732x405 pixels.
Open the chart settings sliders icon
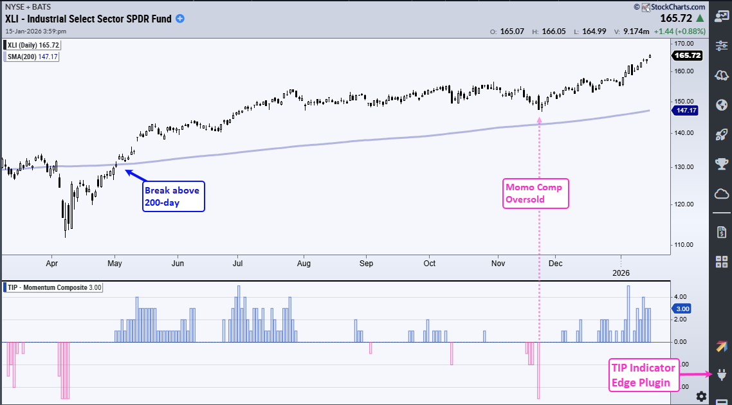click(x=721, y=46)
